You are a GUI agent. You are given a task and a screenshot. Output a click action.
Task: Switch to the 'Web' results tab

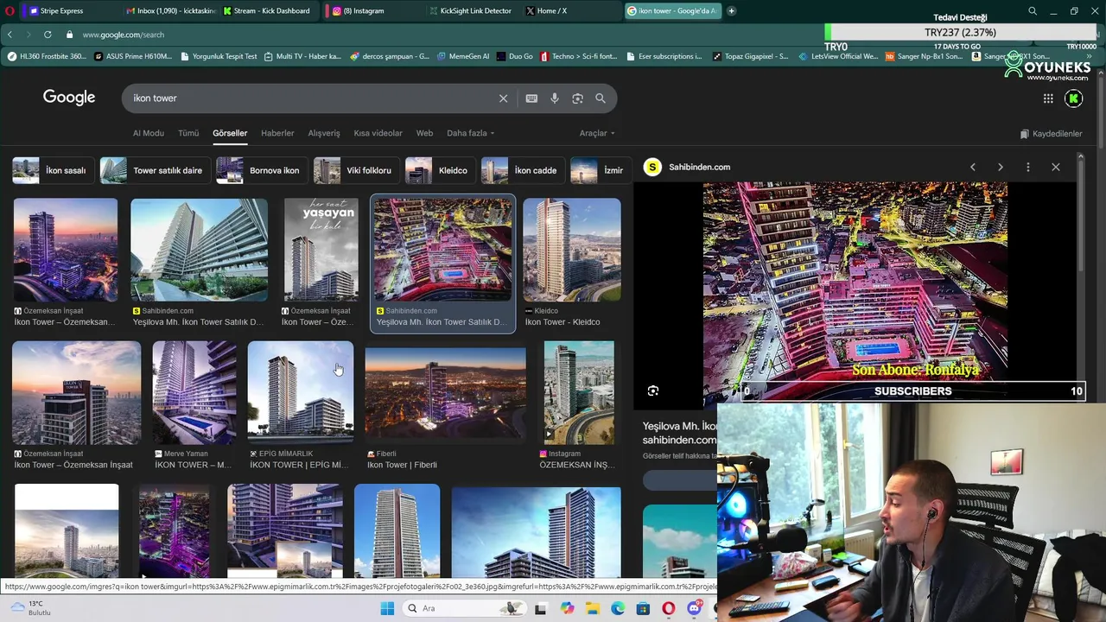pos(424,133)
